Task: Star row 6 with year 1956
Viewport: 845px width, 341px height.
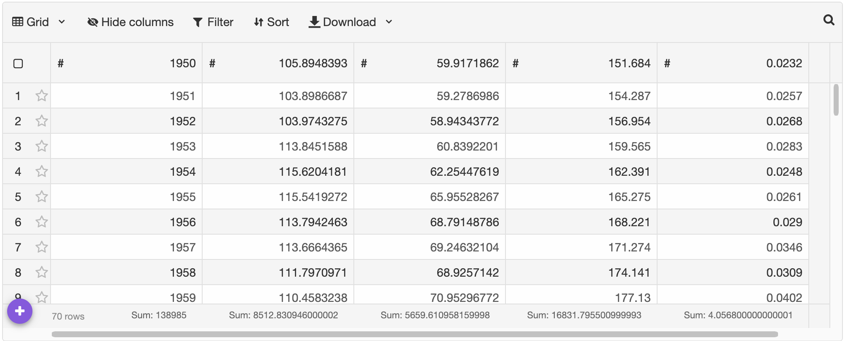Action: (41, 222)
